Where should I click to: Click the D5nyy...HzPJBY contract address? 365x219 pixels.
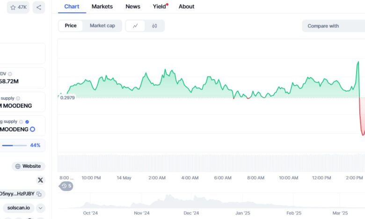[x=17, y=194]
